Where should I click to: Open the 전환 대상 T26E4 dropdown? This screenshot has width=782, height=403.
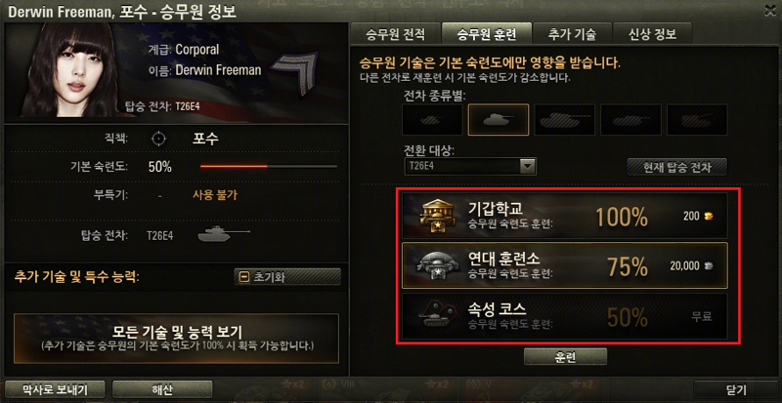pyautogui.click(x=470, y=167)
